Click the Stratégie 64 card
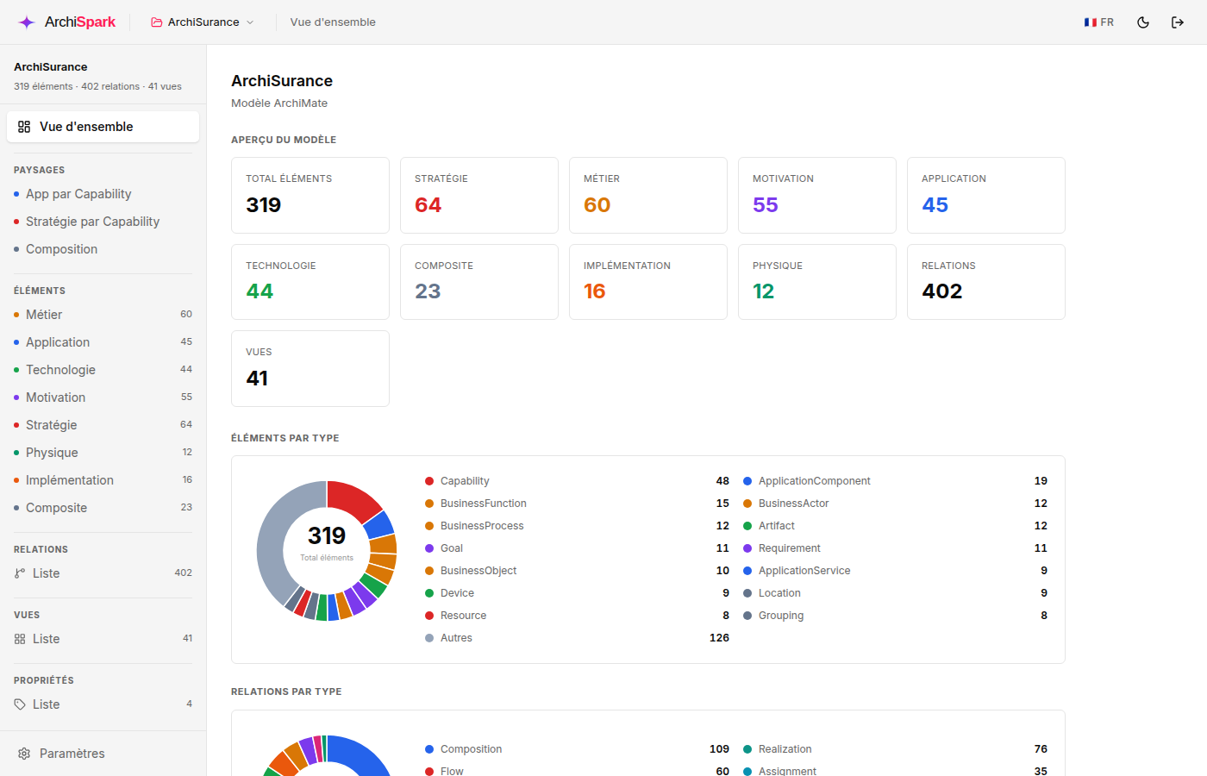 tap(479, 195)
